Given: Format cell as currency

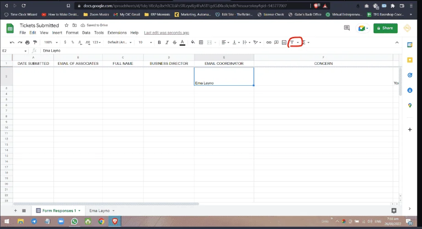Looking at the screenshot, I should (65, 42).
